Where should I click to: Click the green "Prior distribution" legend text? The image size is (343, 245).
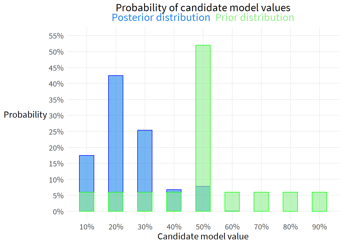[254, 18]
